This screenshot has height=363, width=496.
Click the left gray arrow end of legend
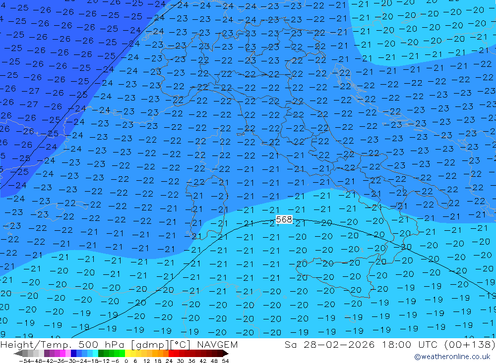18,353
